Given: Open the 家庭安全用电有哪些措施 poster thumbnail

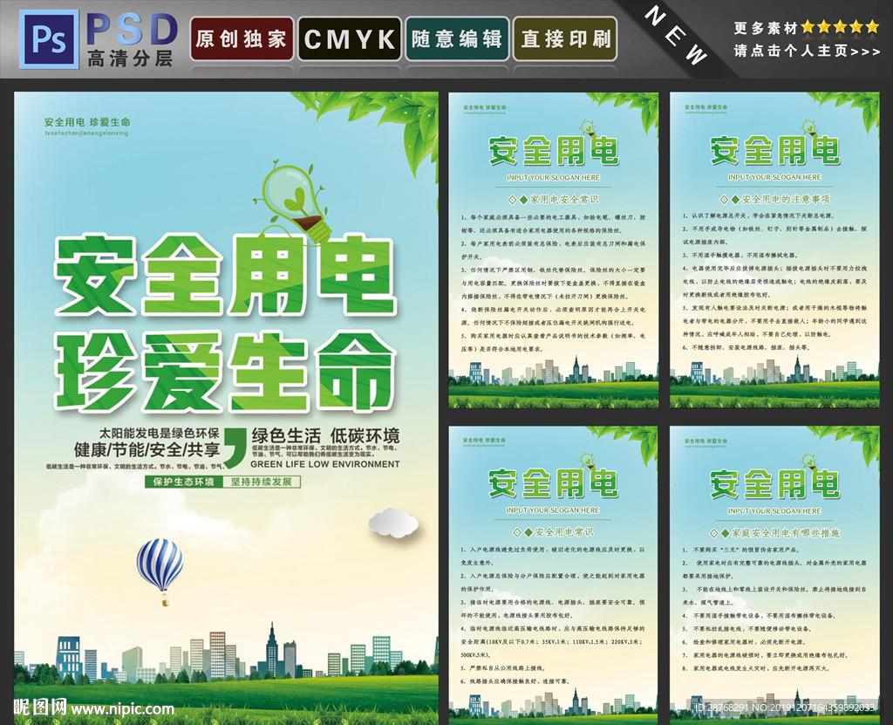Looking at the screenshot, I should 774,575.
